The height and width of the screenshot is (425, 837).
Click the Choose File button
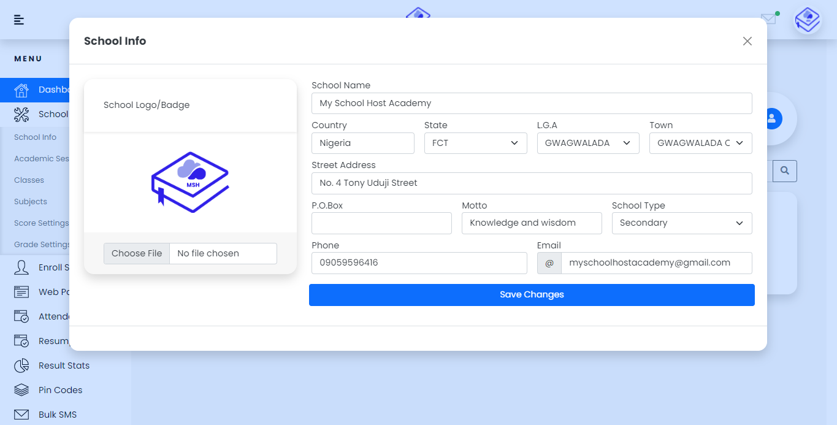click(x=137, y=253)
